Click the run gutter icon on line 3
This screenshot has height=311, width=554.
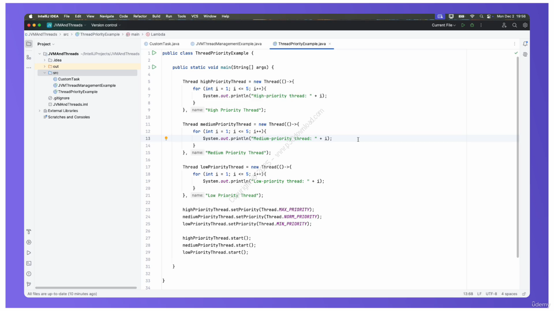(154, 67)
